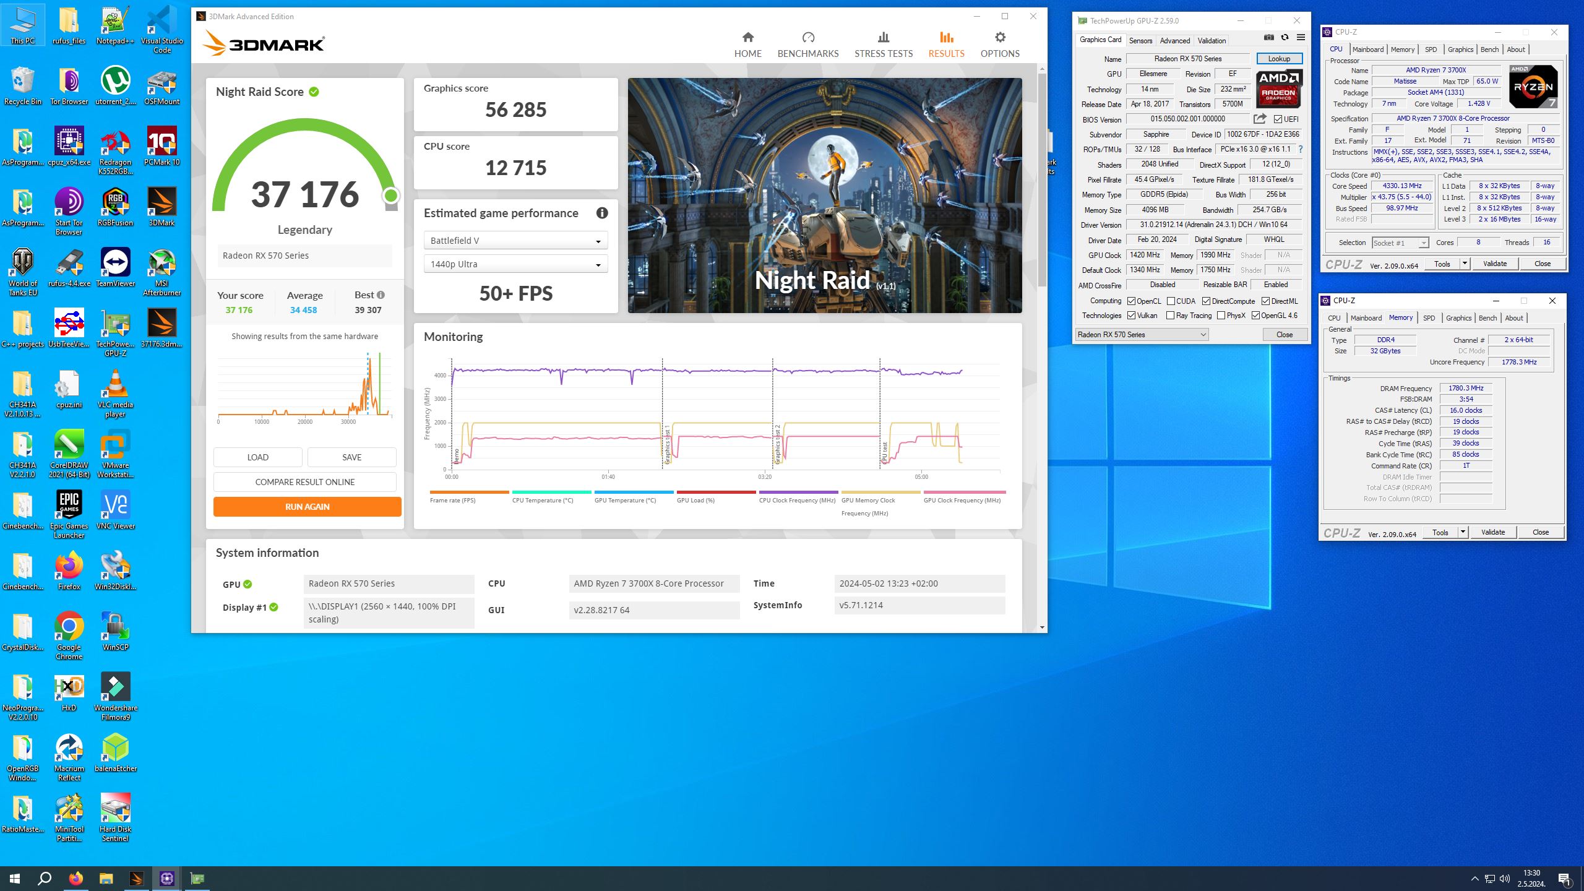Click COMPARE RESULT ONLINE button

point(304,482)
